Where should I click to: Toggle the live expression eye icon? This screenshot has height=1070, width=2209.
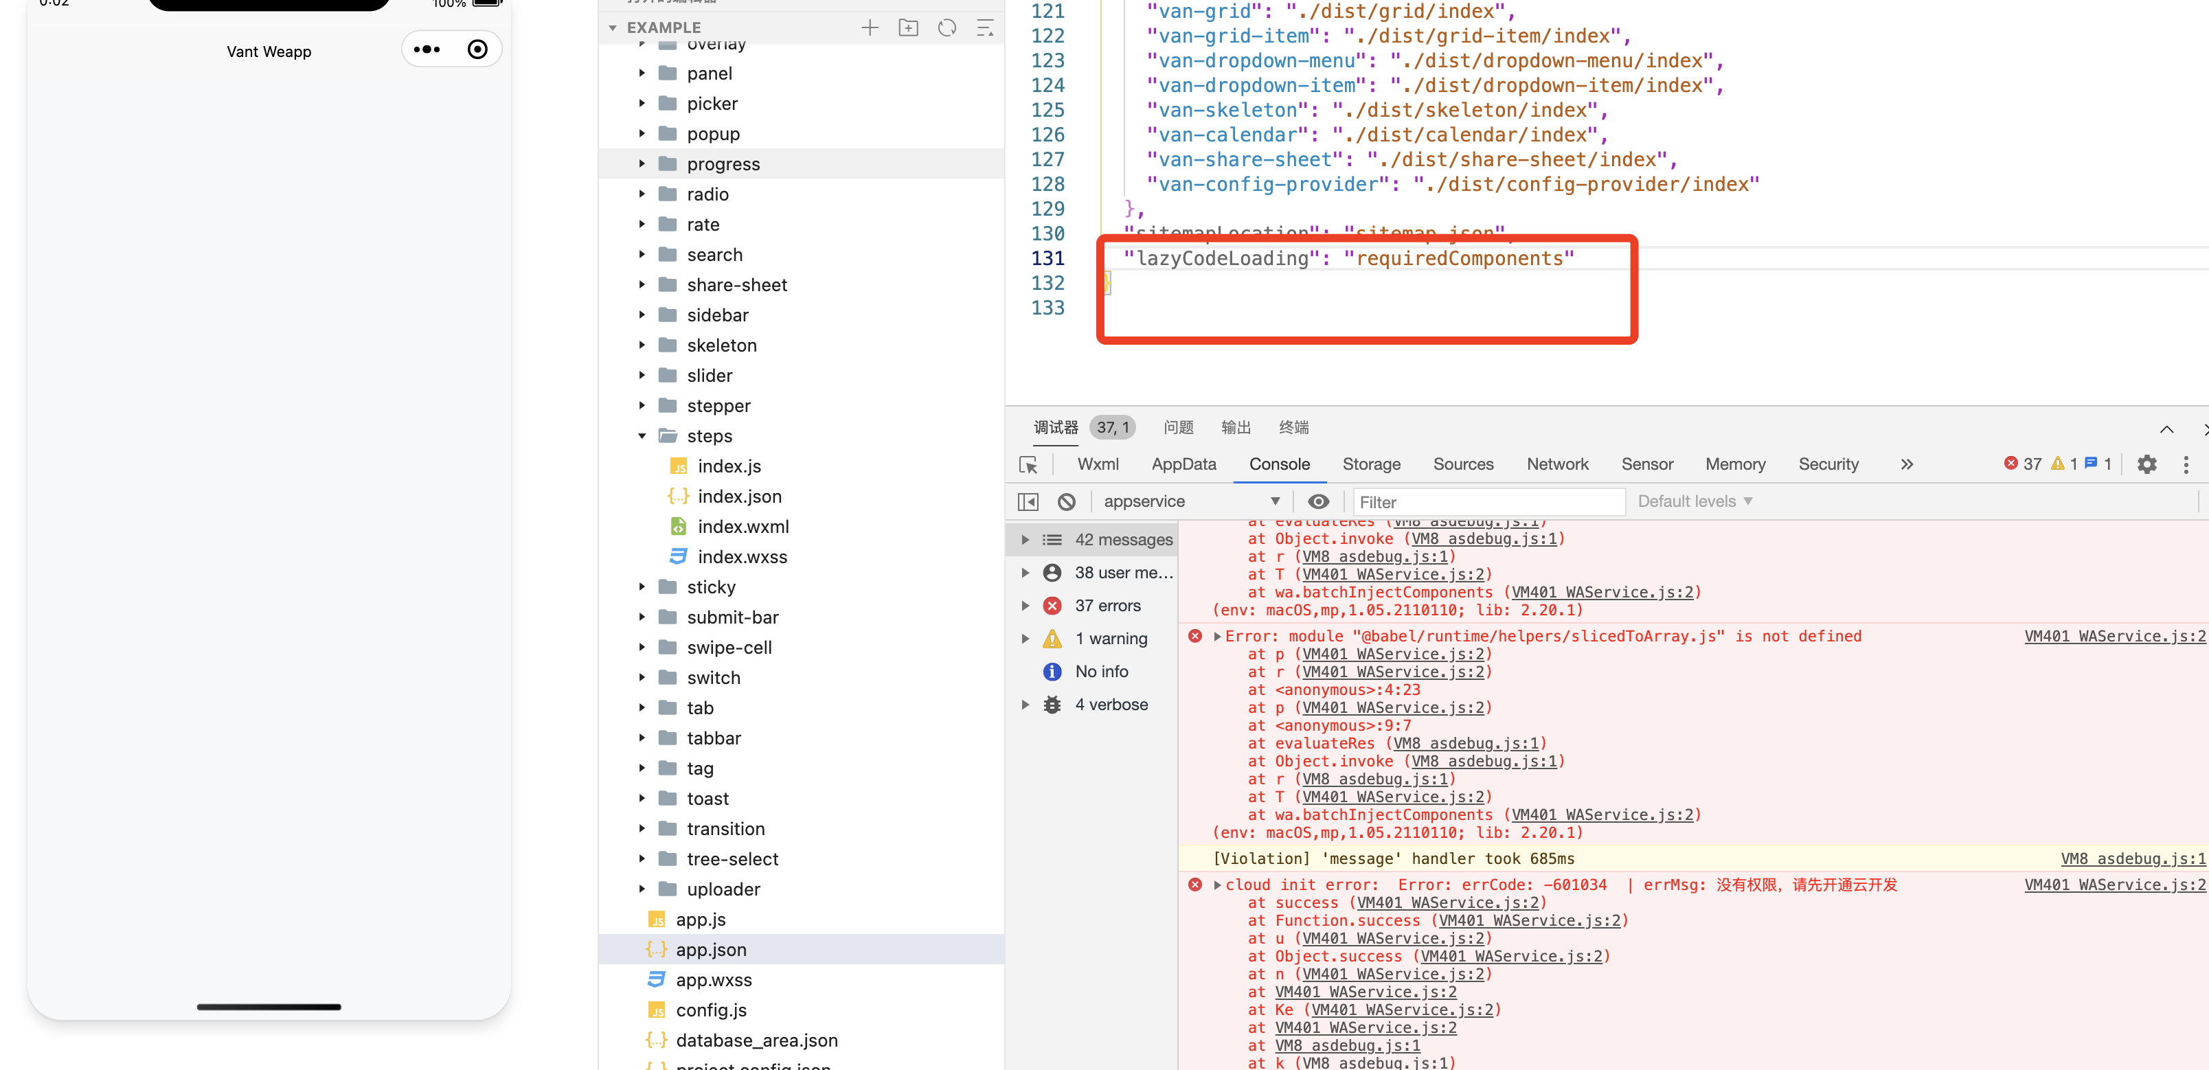point(1318,501)
